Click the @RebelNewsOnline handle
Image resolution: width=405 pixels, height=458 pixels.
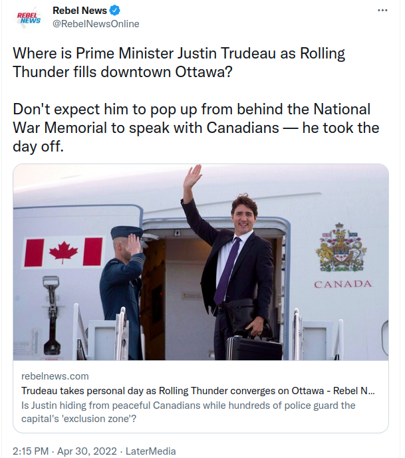(x=96, y=24)
